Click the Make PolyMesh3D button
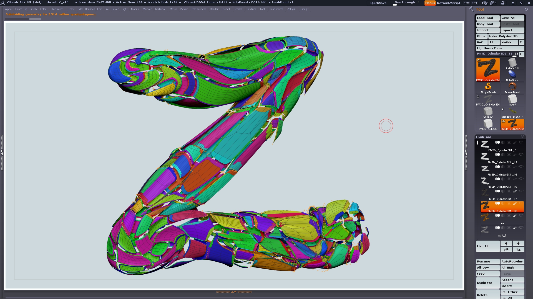 [506, 36]
